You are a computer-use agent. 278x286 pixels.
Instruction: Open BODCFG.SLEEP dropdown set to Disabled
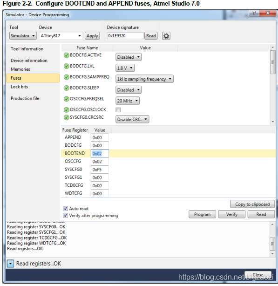point(129,90)
